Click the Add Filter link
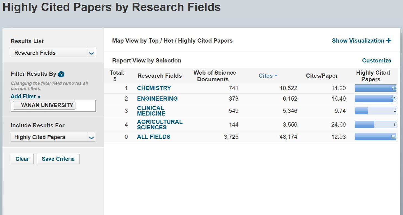Screen dimensions: 403x215 pos(25,96)
